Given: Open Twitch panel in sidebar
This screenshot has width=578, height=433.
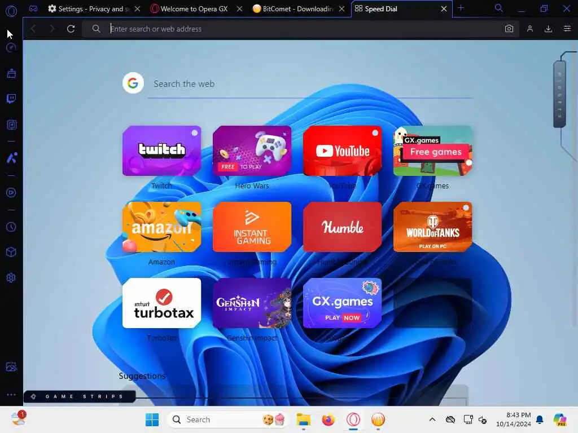Looking at the screenshot, I should coord(11,99).
